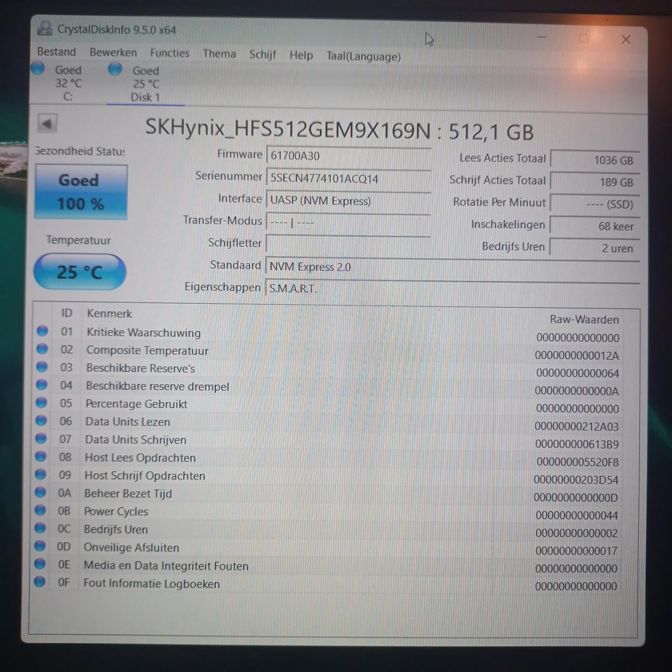672x672 pixels.
Task: Click the 25 °C temperature button
Action: 80,272
